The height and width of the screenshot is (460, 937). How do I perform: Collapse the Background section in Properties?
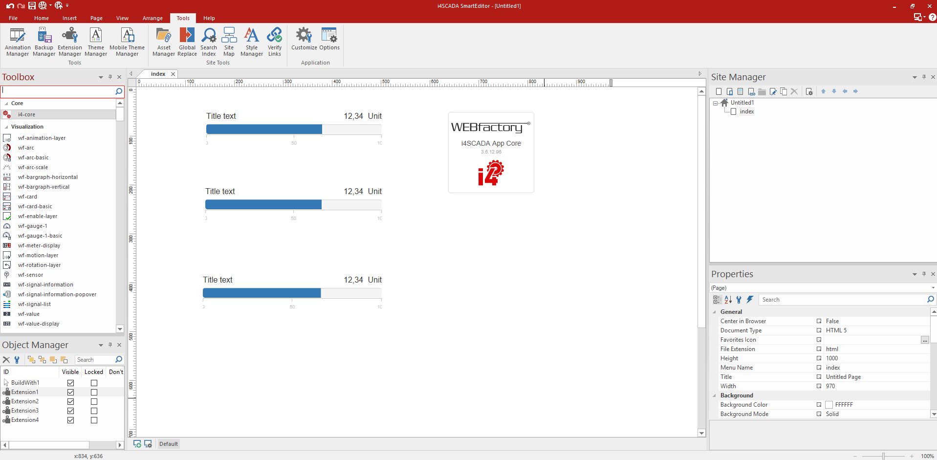pos(715,395)
